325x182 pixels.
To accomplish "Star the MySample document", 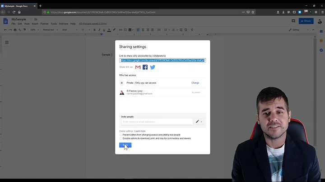I will [x=31, y=19].
